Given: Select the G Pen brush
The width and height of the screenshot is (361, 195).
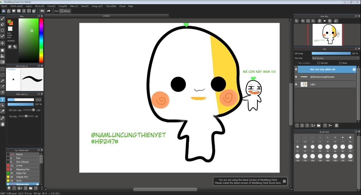Looking at the screenshot, I should [23, 165].
